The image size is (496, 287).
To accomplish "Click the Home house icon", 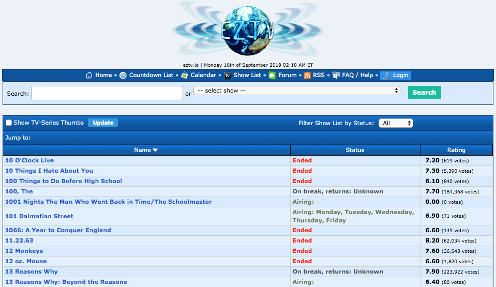I will pyautogui.click(x=89, y=75).
